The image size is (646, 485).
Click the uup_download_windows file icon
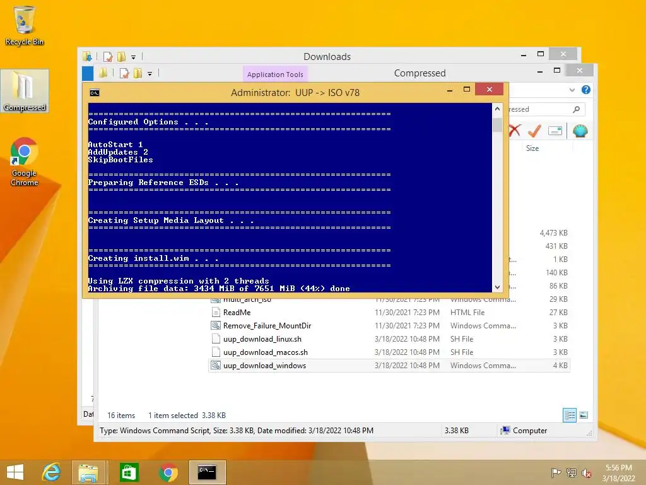click(216, 366)
